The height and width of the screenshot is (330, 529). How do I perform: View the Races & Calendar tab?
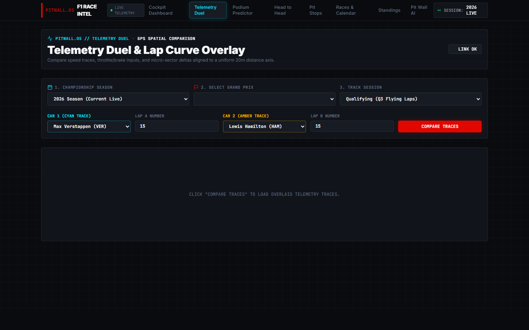[353, 10]
